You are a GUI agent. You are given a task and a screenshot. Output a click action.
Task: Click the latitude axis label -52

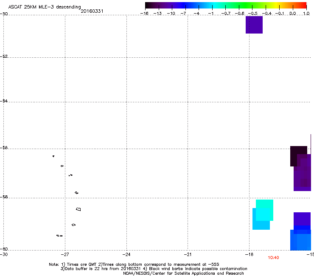[4, 56]
